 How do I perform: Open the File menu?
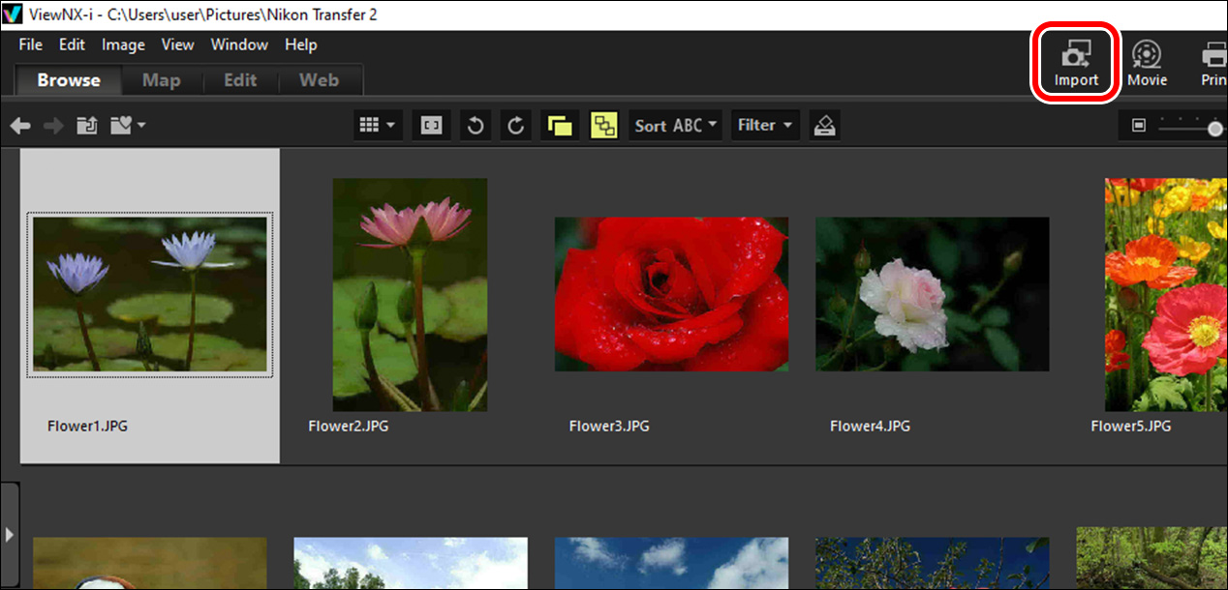(x=31, y=44)
